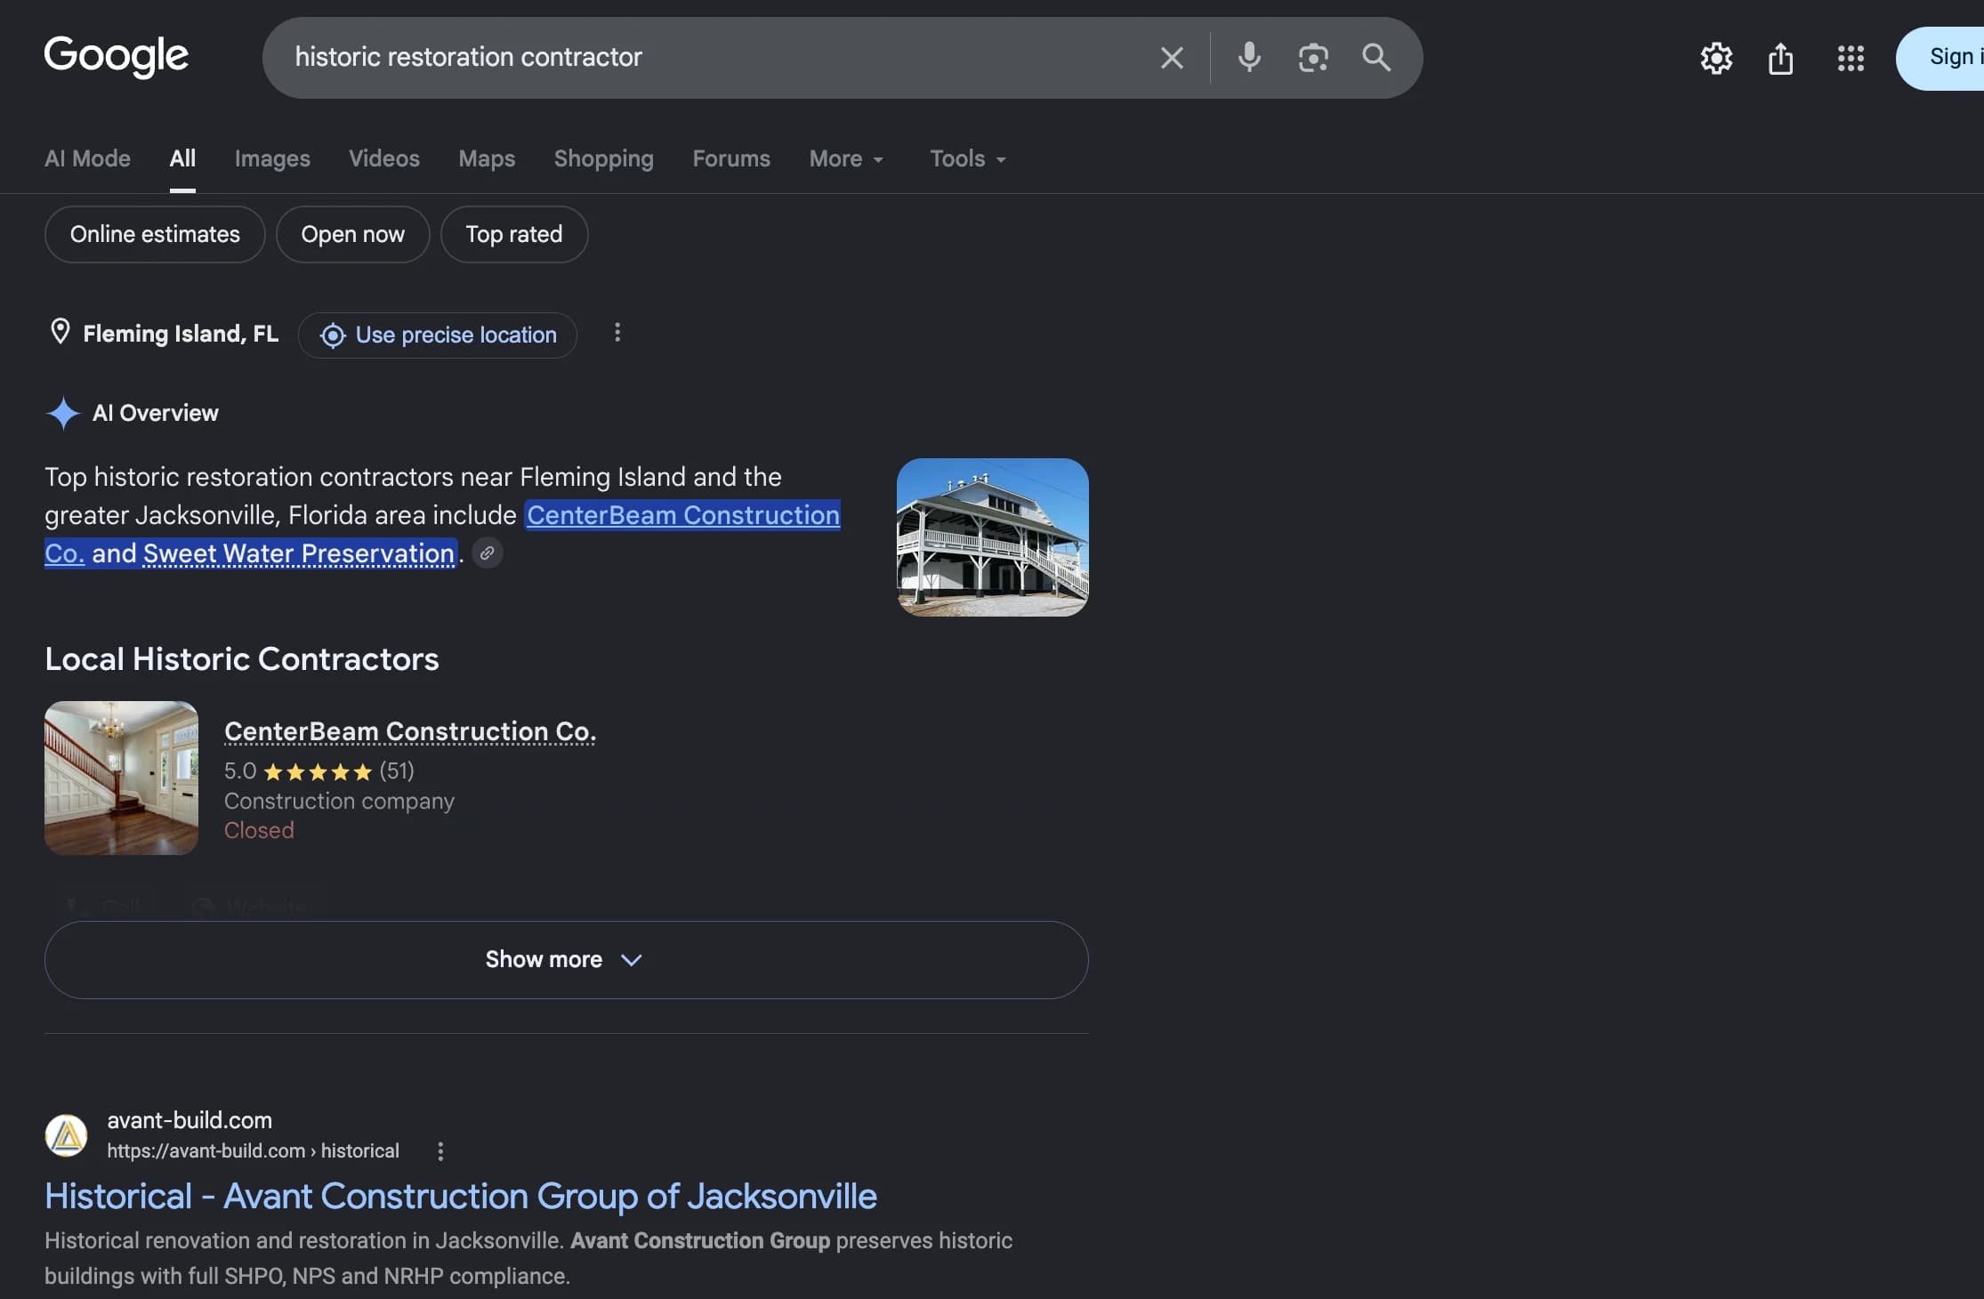Open the Google apps grid
Viewport: 1984px width, 1299px height.
[x=1851, y=59]
